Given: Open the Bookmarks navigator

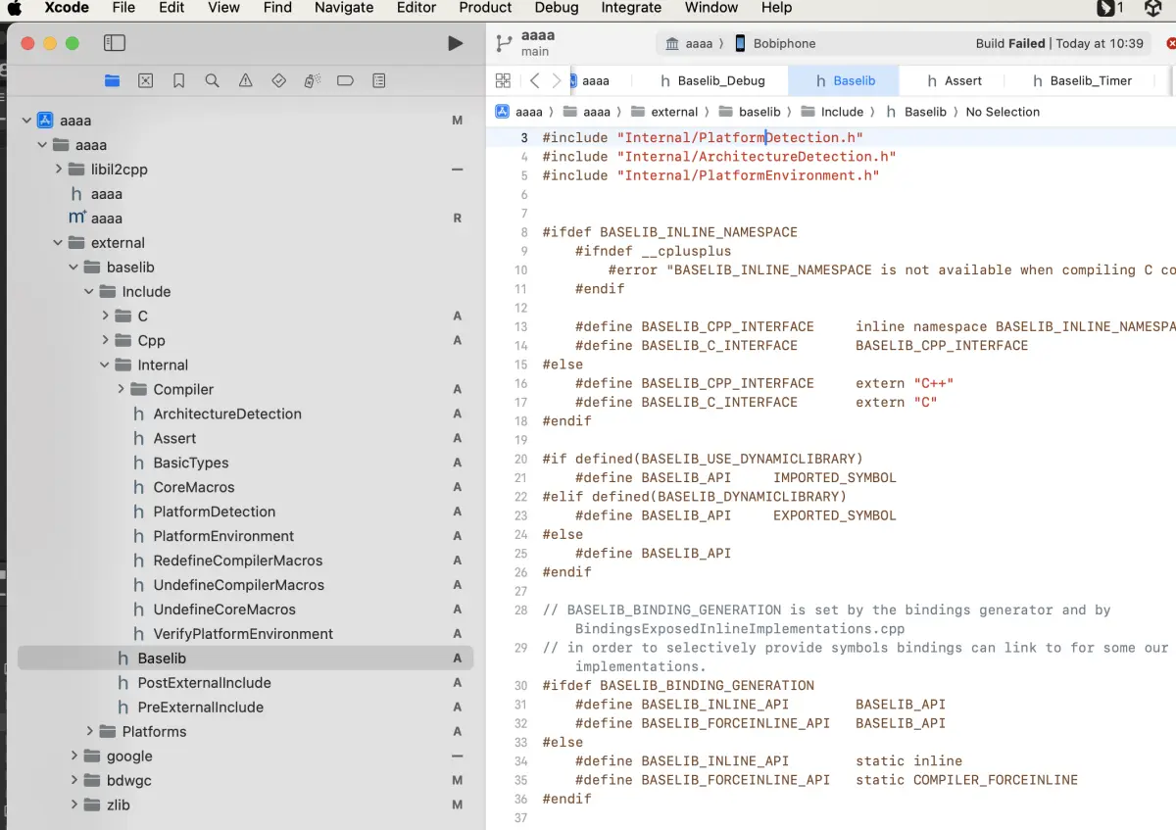Looking at the screenshot, I should click(178, 80).
